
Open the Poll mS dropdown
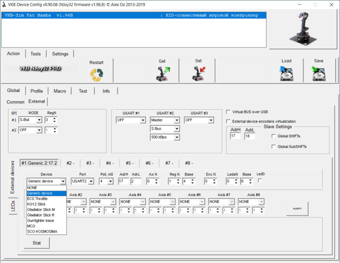tap(110, 181)
